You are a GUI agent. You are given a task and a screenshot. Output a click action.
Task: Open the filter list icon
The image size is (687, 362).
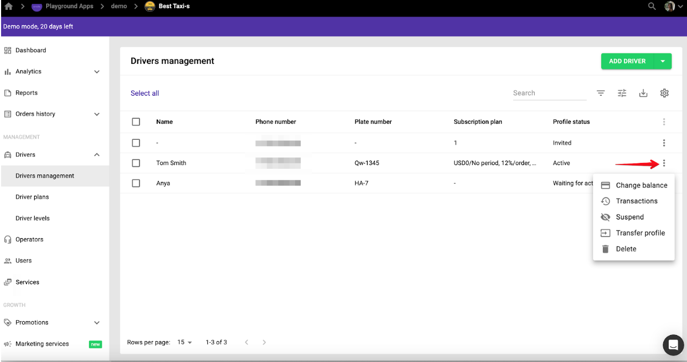tap(601, 93)
